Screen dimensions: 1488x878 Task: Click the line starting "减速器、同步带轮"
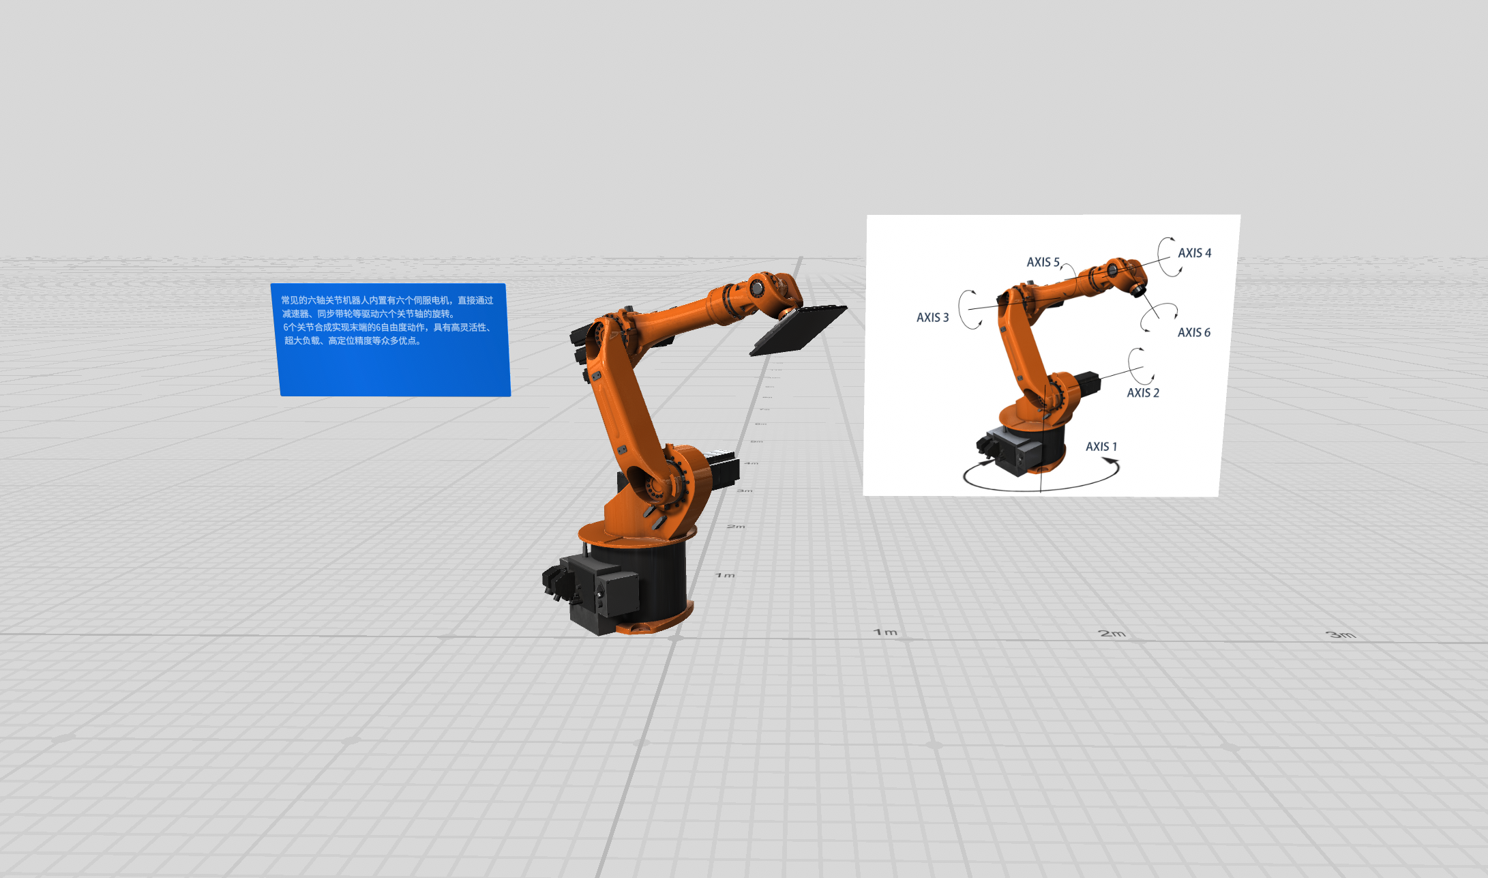(368, 314)
